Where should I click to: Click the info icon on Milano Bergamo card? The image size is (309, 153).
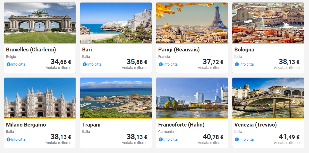pyautogui.click(x=8, y=139)
